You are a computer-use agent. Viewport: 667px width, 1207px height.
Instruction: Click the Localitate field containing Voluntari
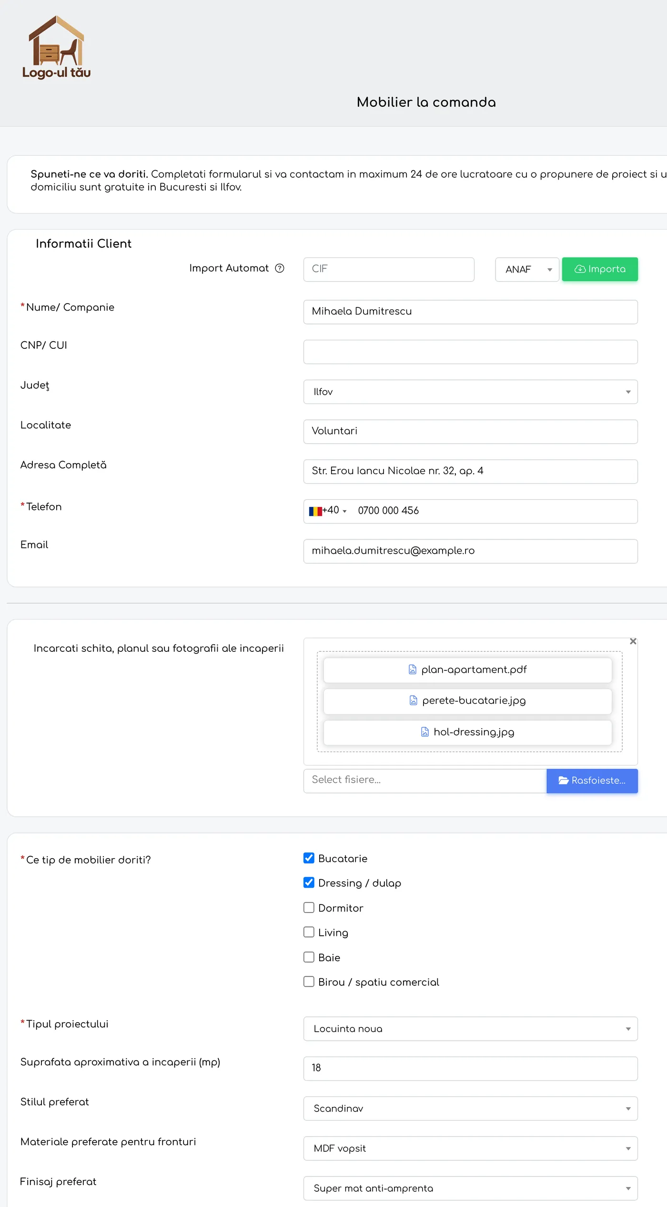pos(470,431)
